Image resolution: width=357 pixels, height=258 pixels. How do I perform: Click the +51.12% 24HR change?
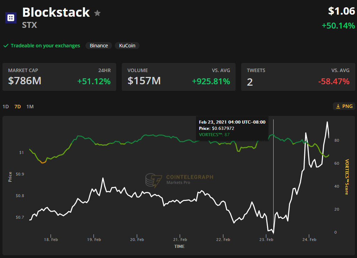pos(94,81)
